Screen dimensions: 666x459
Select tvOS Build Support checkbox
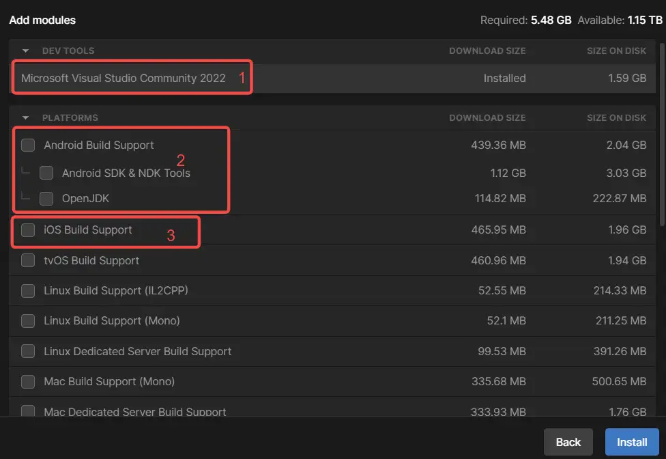(28, 260)
